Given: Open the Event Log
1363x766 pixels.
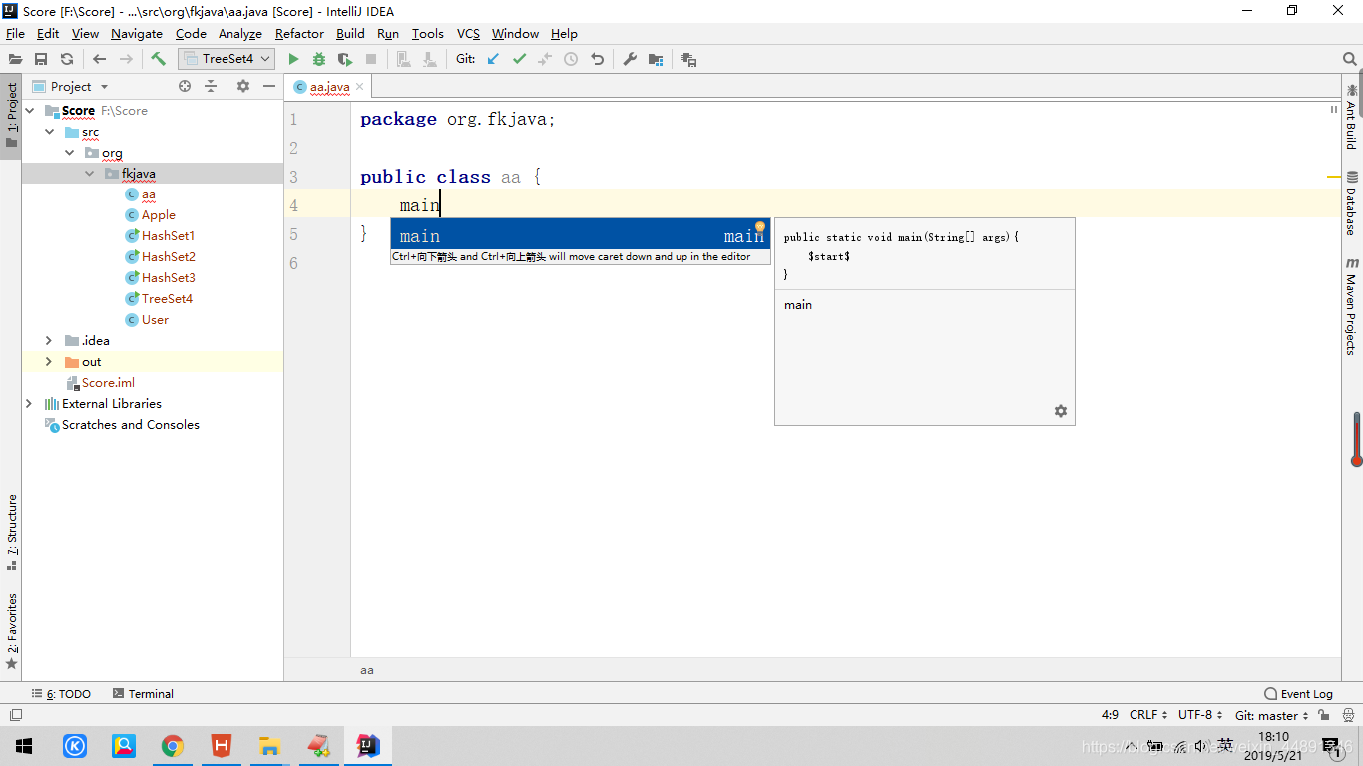Looking at the screenshot, I should [x=1298, y=694].
